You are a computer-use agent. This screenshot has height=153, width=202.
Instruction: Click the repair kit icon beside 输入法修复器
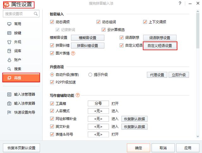point(9,103)
